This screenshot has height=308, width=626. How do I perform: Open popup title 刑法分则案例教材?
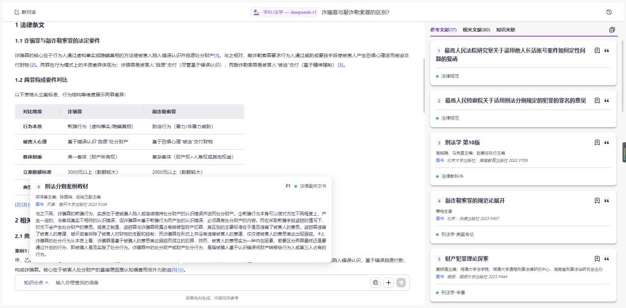(66, 186)
